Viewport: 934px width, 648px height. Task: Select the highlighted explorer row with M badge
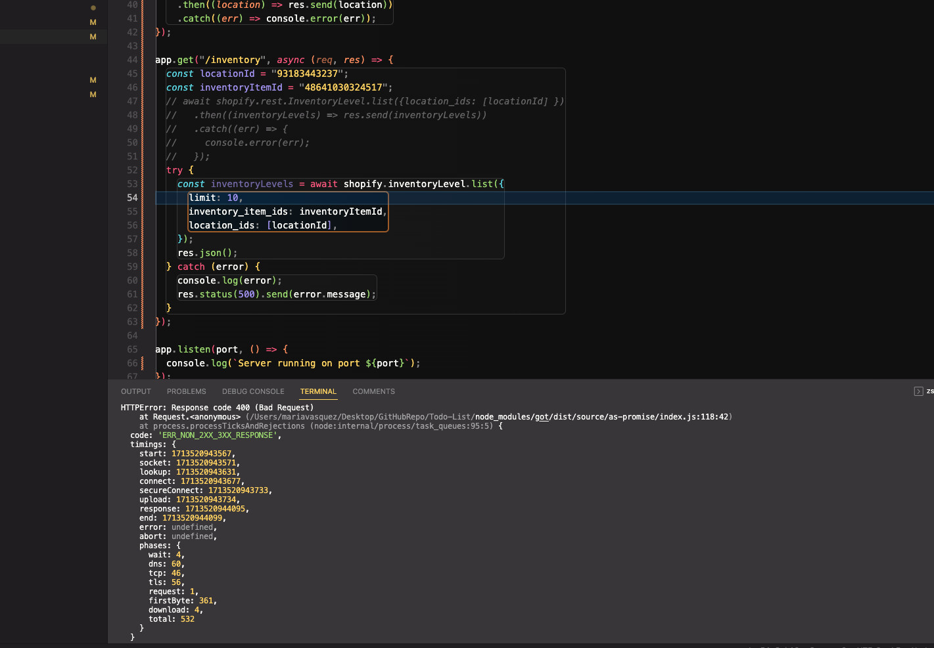click(53, 37)
